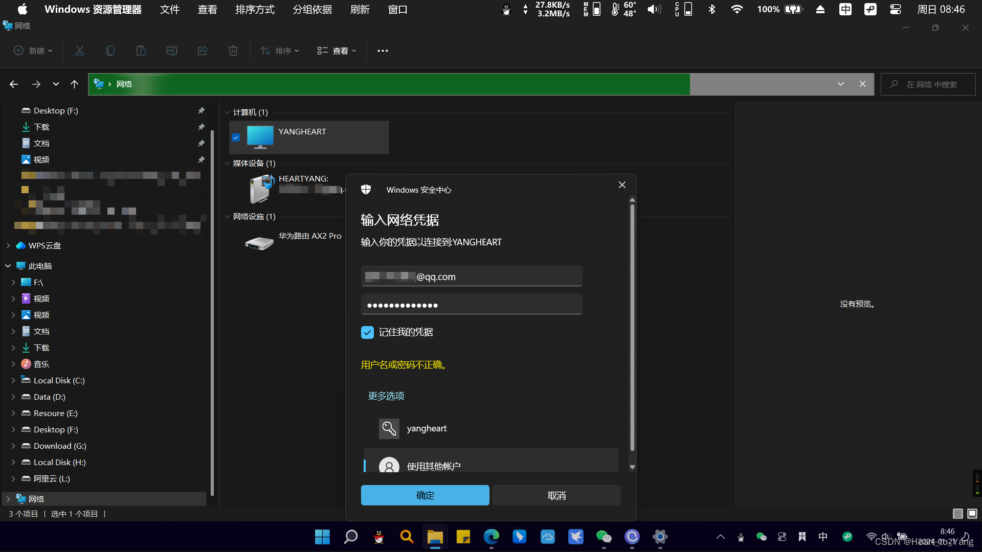982x552 pixels.
Task: Toggle 记住我的凭据 checkbox
Action: click(367, 332)
